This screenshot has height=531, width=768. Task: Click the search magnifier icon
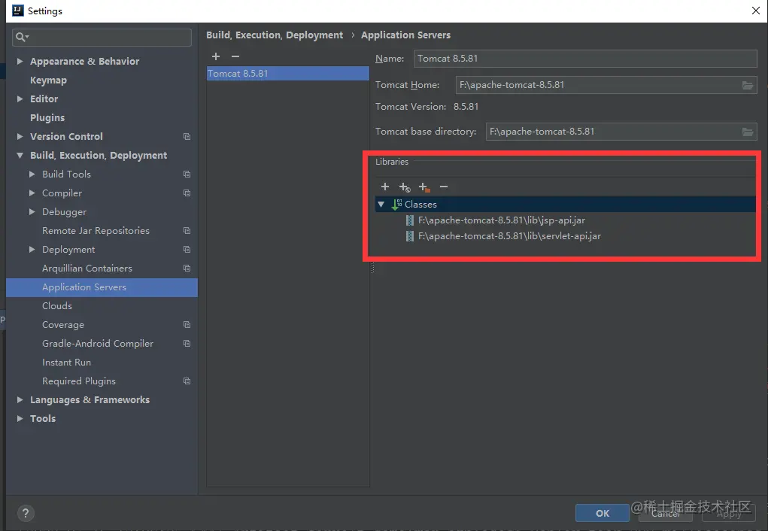(x=22, y=37)
